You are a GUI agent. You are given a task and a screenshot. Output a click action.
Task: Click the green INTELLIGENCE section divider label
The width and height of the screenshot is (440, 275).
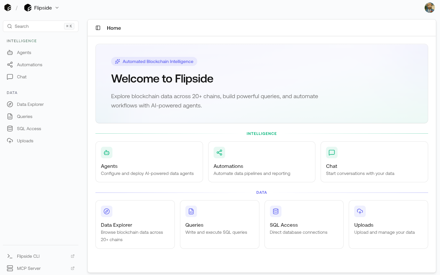tap(262, 134)
